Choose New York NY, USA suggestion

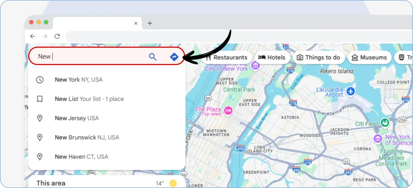pyautogui.click(x=79, y=80)
